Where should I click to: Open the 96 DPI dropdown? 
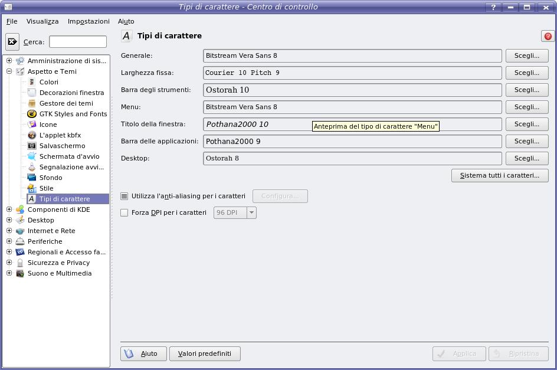click(235, 212)
